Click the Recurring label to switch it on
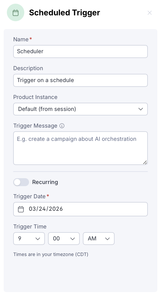The image size is (161, 296). pyautogui.click(x=45, y=182)
